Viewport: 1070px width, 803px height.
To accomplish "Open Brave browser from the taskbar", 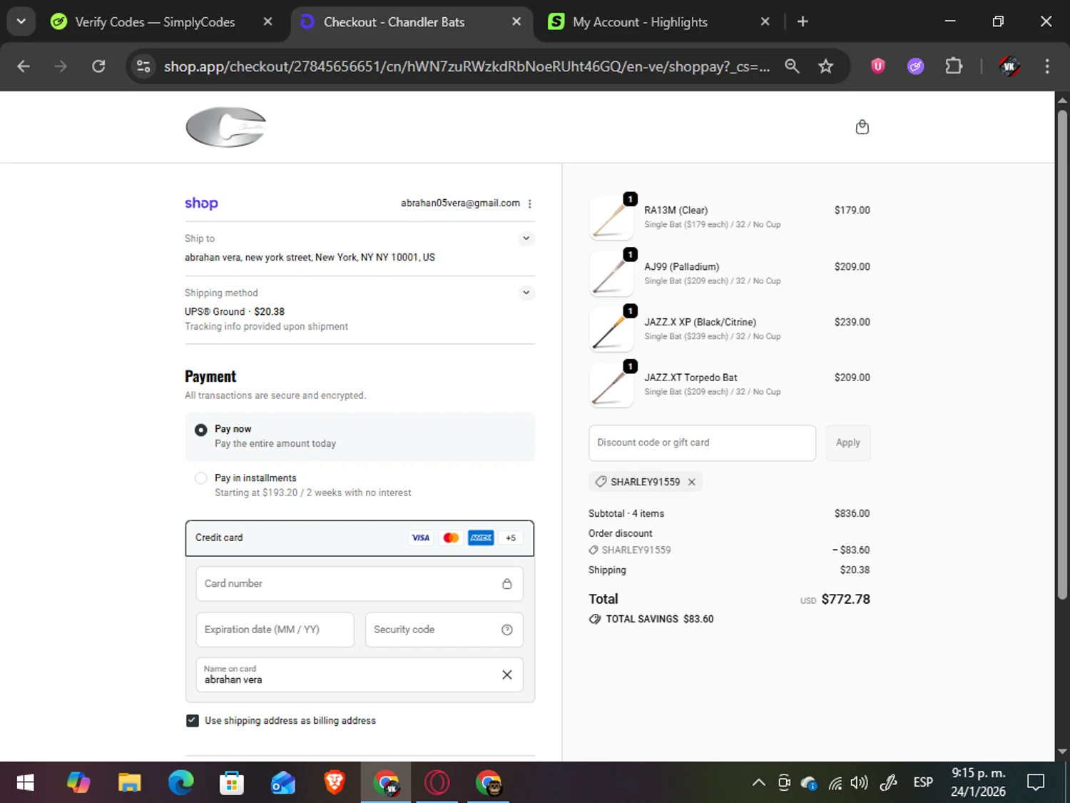I will point(335,783).
